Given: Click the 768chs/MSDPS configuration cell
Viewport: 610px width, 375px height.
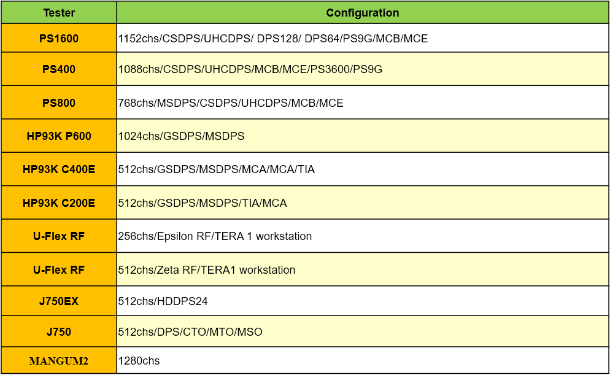Looking at the screenshot, I should coord(363,102).
